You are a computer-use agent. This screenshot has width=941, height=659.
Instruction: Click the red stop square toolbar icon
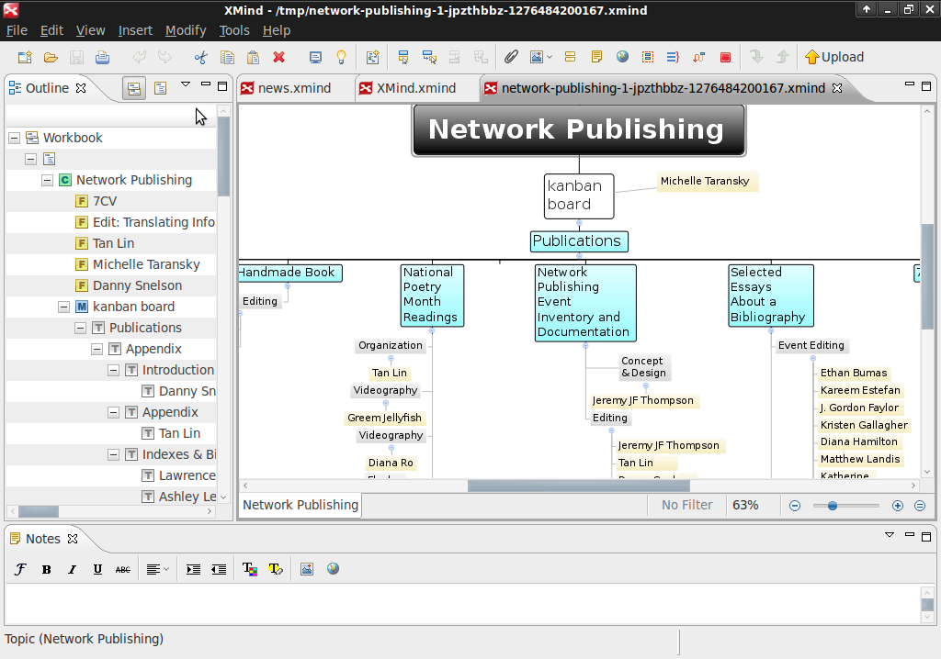pyautogui.click(x=725, y=57)
